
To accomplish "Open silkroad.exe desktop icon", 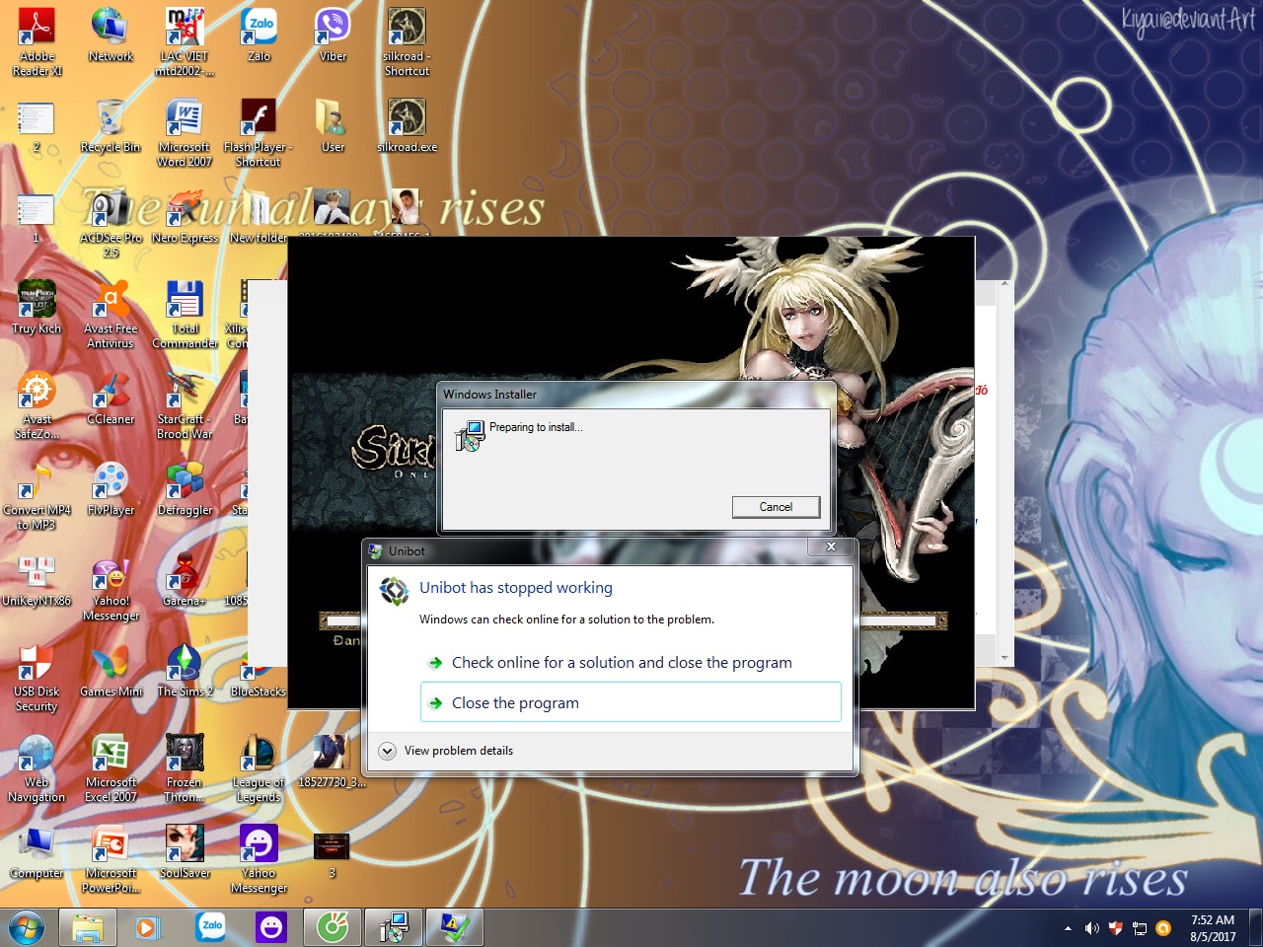I will (x=407, y=125).
